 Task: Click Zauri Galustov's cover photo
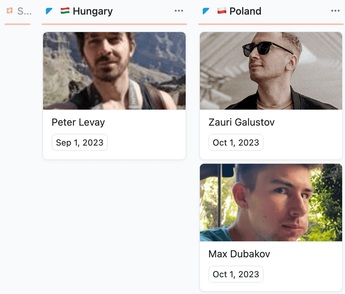click(x=271, y=71)
